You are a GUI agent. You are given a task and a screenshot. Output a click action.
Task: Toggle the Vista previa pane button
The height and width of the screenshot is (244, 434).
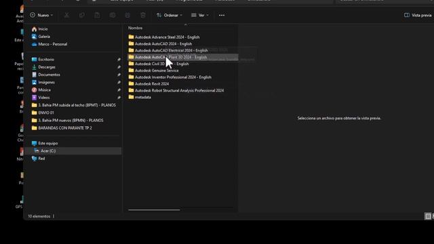click(418, 15)
